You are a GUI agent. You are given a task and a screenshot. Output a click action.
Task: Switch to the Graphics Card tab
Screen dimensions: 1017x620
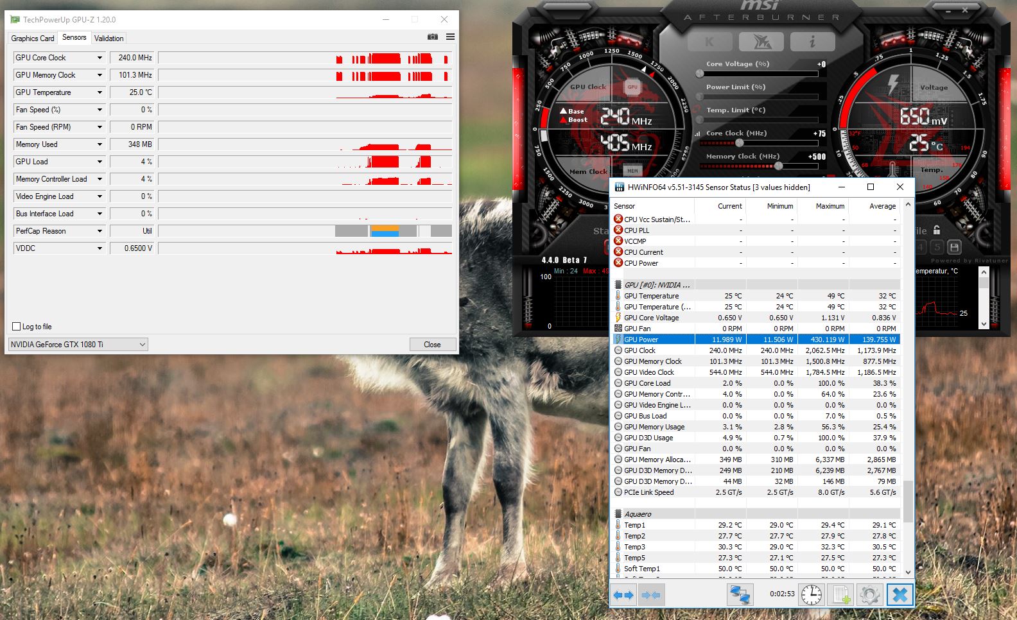point(33,39)
